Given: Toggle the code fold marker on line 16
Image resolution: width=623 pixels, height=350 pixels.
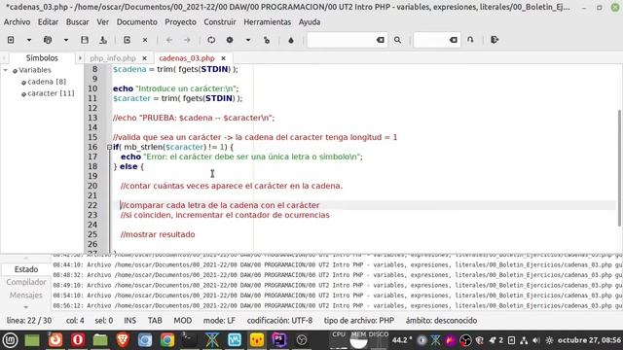Looking at the screenshot, I should pos(109,147).
